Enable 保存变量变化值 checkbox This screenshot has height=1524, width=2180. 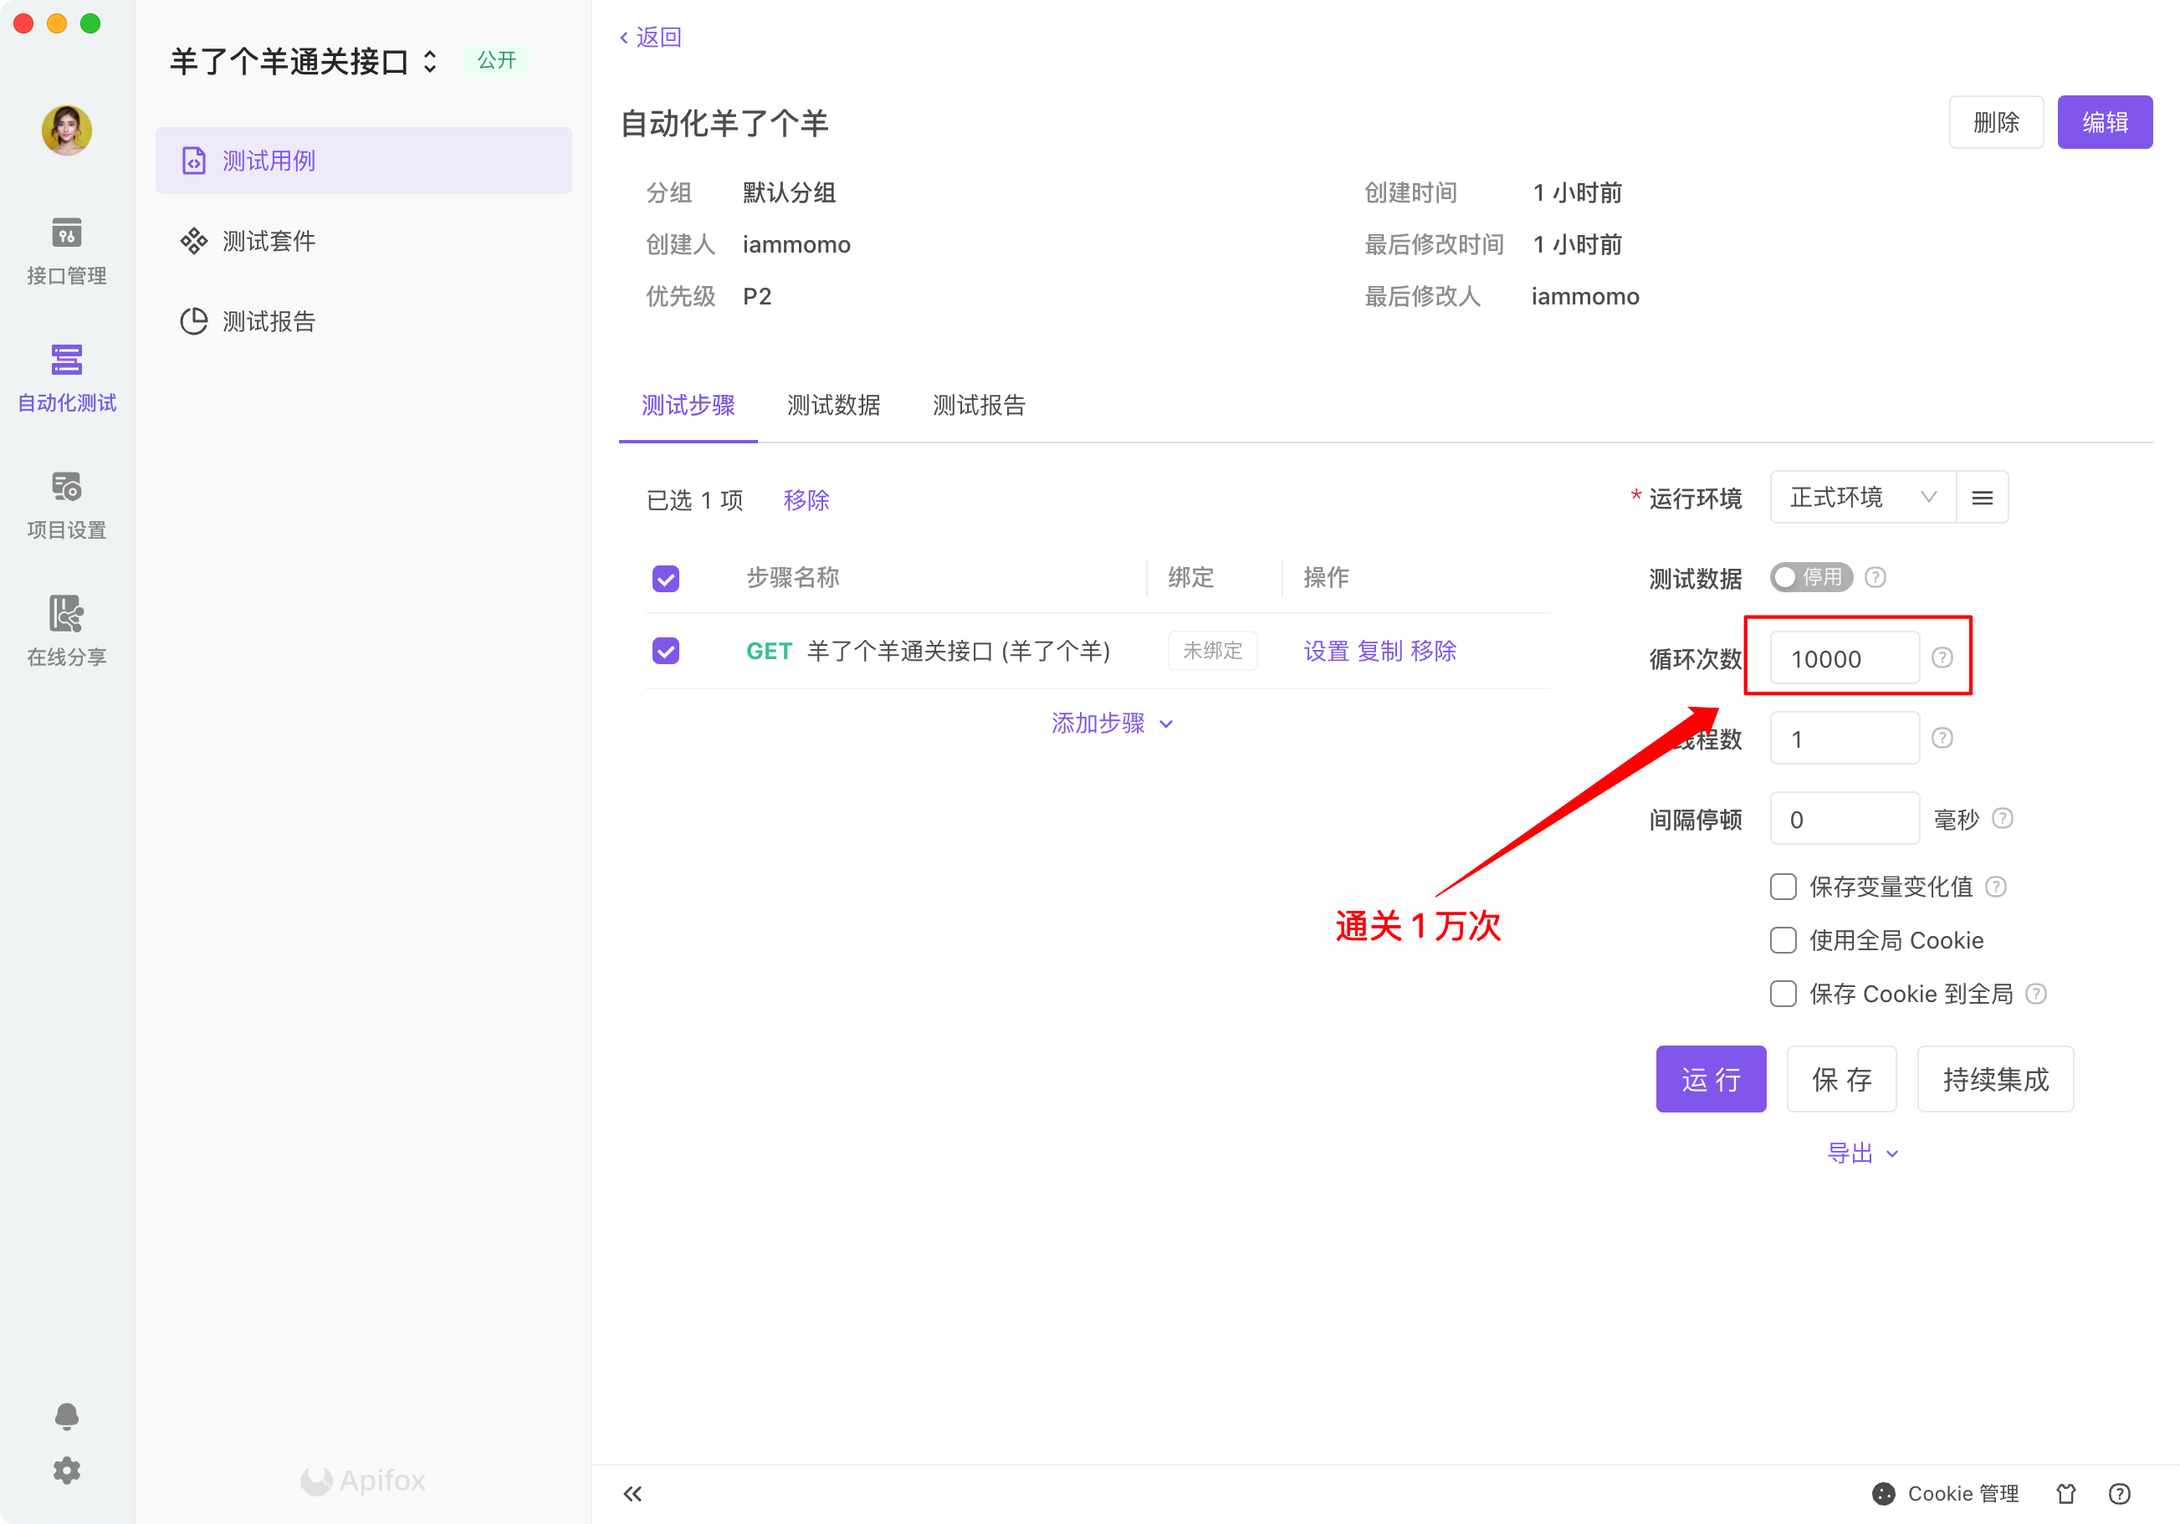point(1783,887)
